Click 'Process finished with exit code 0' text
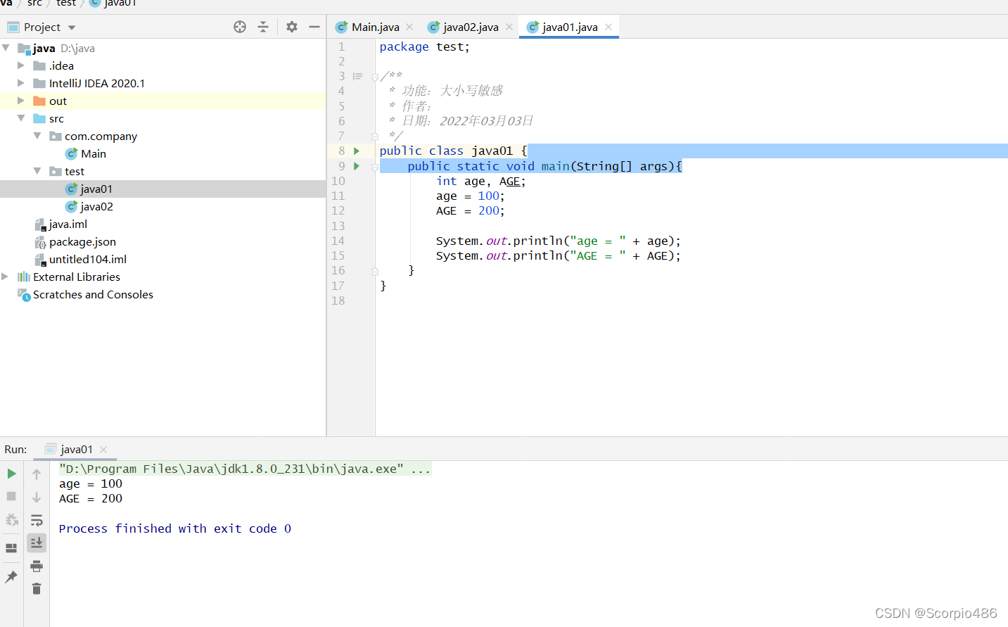Screen dimensions: 1008x627 click(x=175, y=528)
